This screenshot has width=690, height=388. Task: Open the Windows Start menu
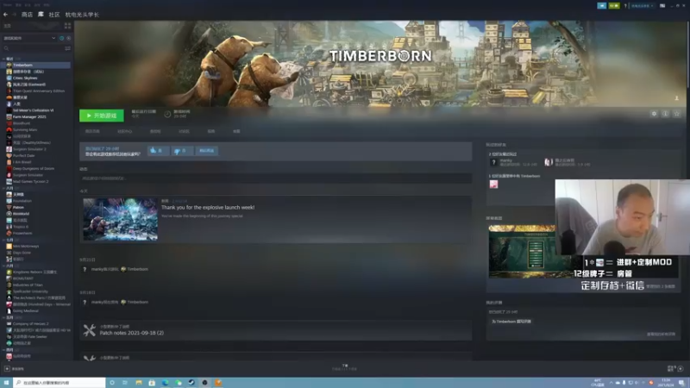6,383
